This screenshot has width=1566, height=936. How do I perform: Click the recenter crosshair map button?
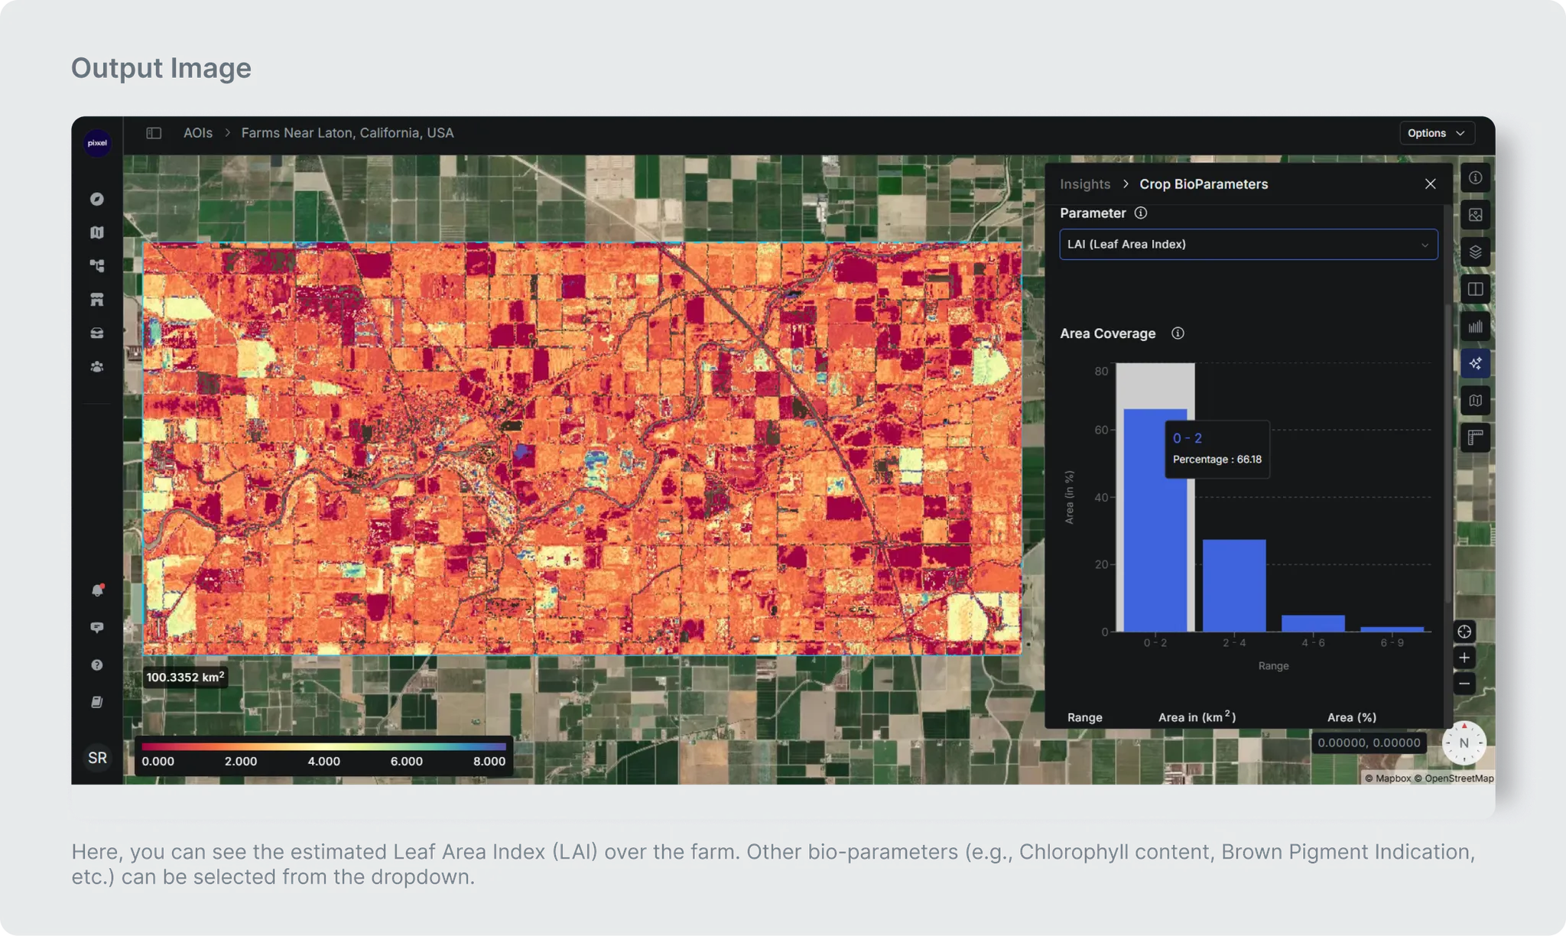(1464, 632)
